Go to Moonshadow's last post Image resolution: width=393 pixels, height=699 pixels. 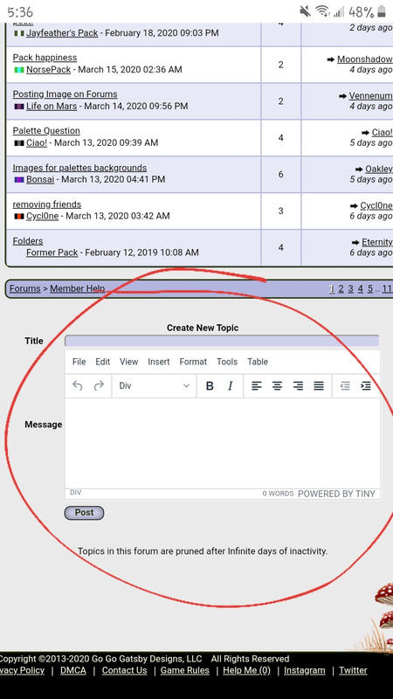(364, 59)
